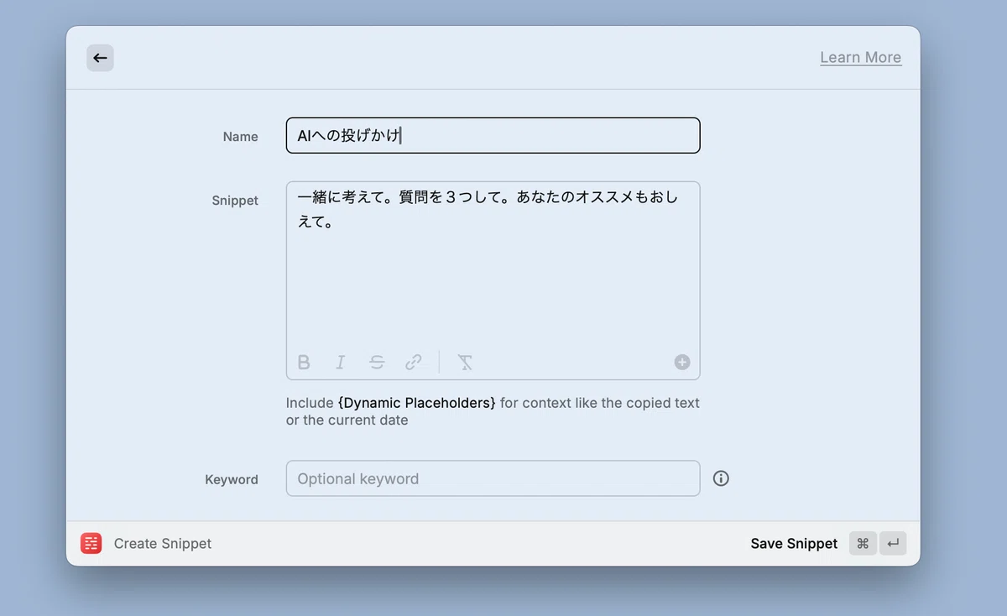This screenshot has height=616, width=1007.
Task: Toggle bold formatting in snippet editor
Action: pyautogui.click(x=304, y=362)
